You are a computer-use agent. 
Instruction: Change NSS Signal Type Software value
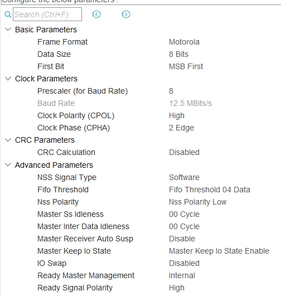(184, 177)
